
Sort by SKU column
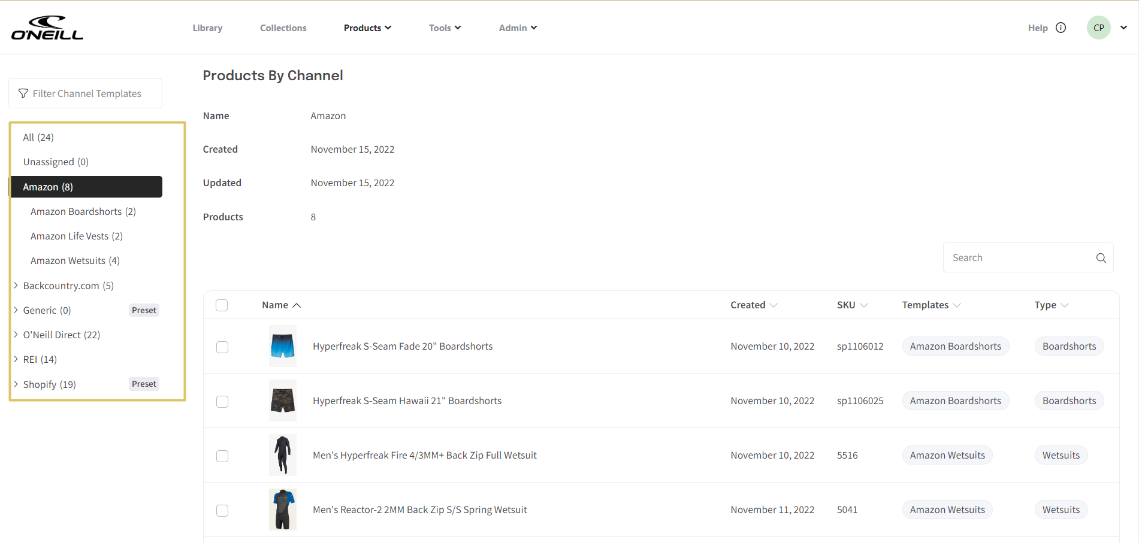[x=852, y=305]
